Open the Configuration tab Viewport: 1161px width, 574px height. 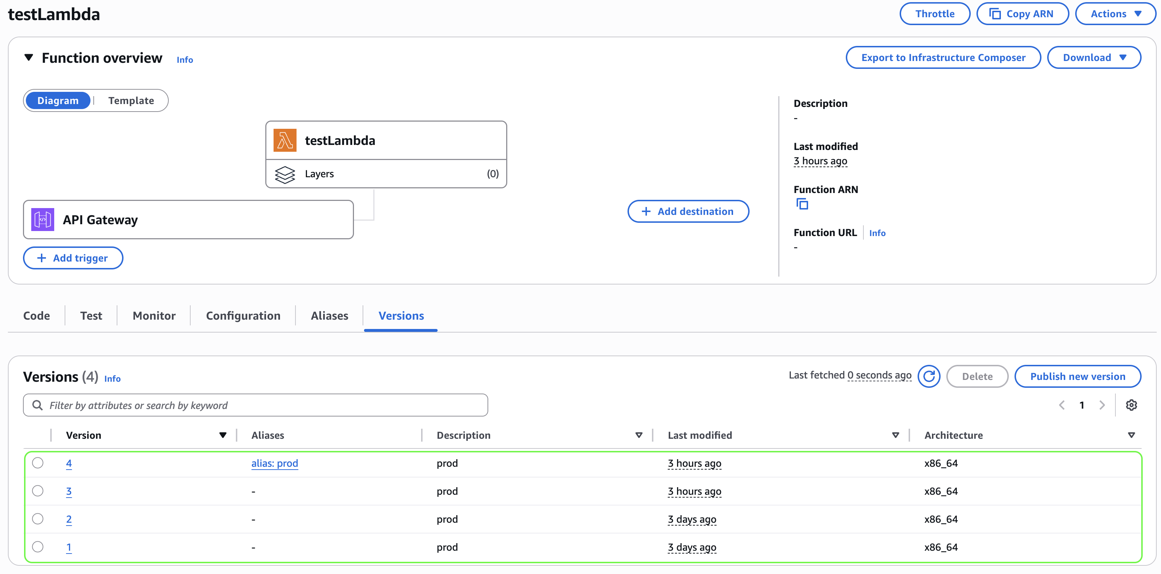pyautogui.click(x=243, y=316)
